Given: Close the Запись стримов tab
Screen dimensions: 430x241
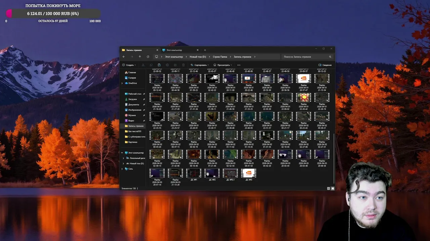Looking at the screenshot, I should (x=157, y=50).
